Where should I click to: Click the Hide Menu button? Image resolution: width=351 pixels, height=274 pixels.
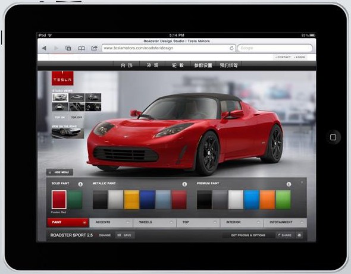coord(59,172)
